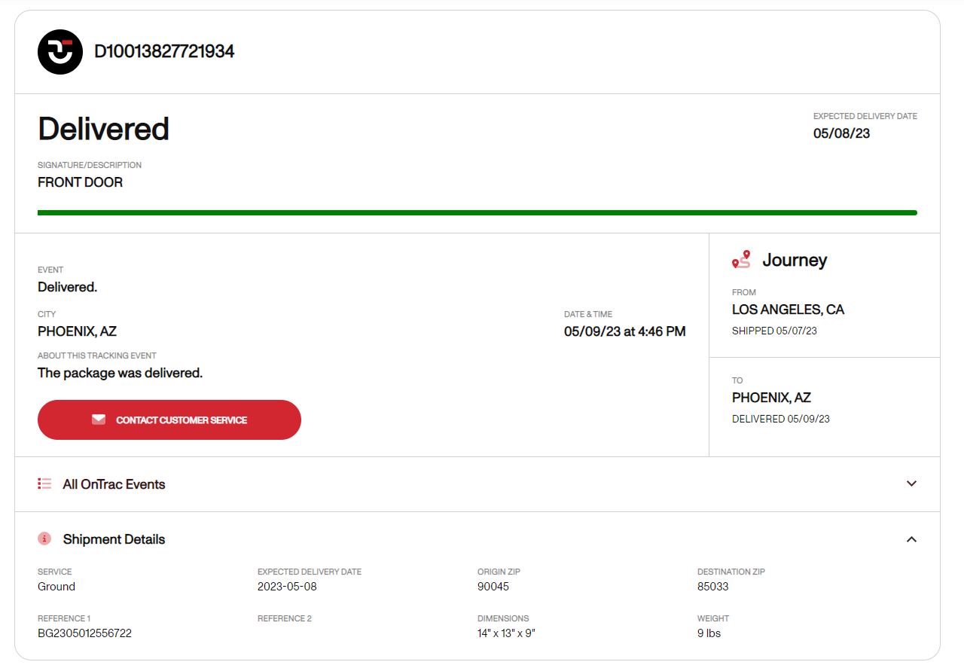Click weight value 9 lbs
The height and width of the screenshot is (668, 964).
tap(709, 633)
